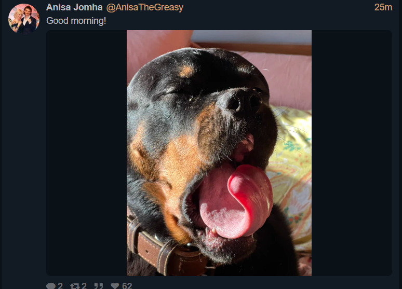The width and height of the screenshot is (402, 289).
Task: Click the like count 62
Action: [x=127, y=286]
